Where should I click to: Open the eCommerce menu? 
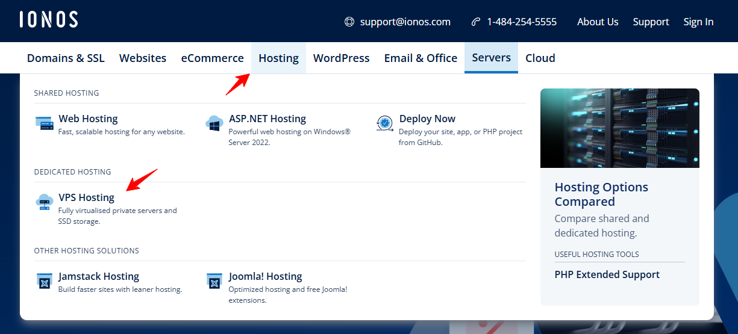pyautogui.click(x=213, y=58)
